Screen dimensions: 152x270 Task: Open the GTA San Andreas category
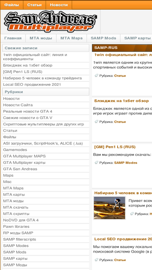pos(20,169)
